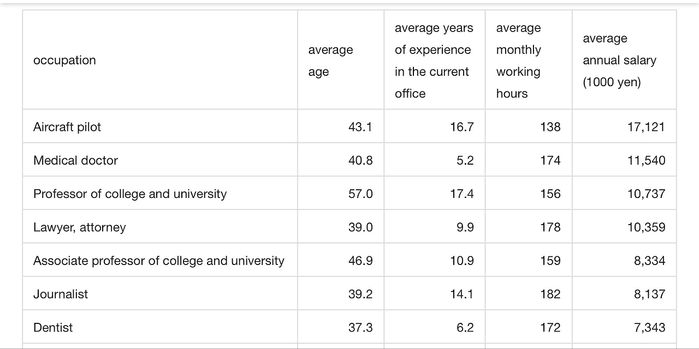
Task: Select the "average years of experience" header
Action: click(434, 61)
